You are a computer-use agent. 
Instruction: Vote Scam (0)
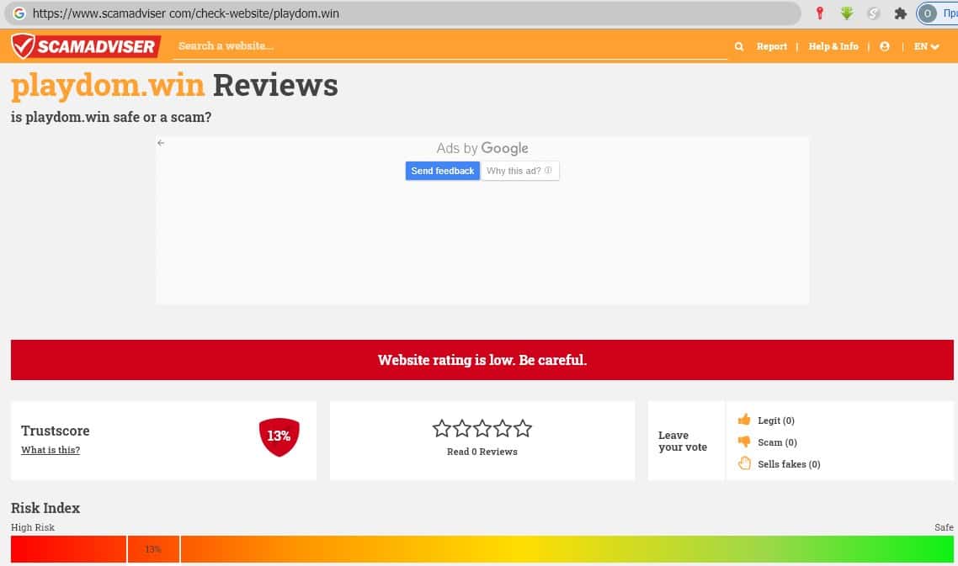tap(777, 442)
